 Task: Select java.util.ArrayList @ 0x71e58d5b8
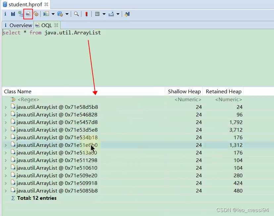coord(57,107)
